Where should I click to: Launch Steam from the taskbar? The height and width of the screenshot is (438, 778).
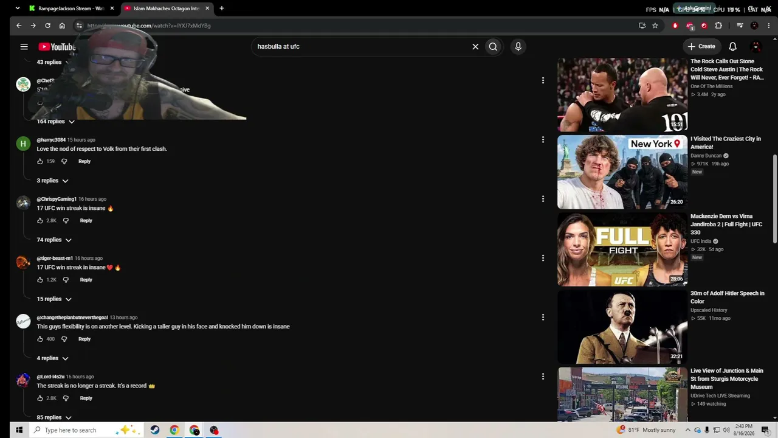(155, 430)
